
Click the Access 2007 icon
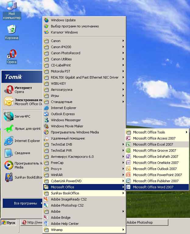[x=128, y=138]
